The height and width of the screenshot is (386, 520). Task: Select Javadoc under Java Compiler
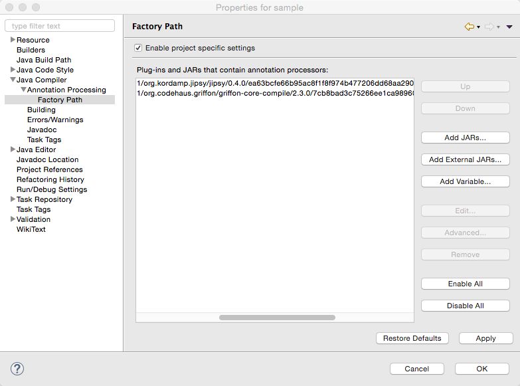(42, 130)
